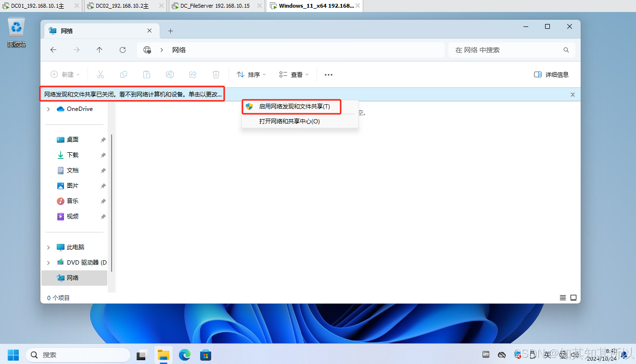Go up one folder level
The width and height of the screenshot is (636, 364).
tap(100, 50)
